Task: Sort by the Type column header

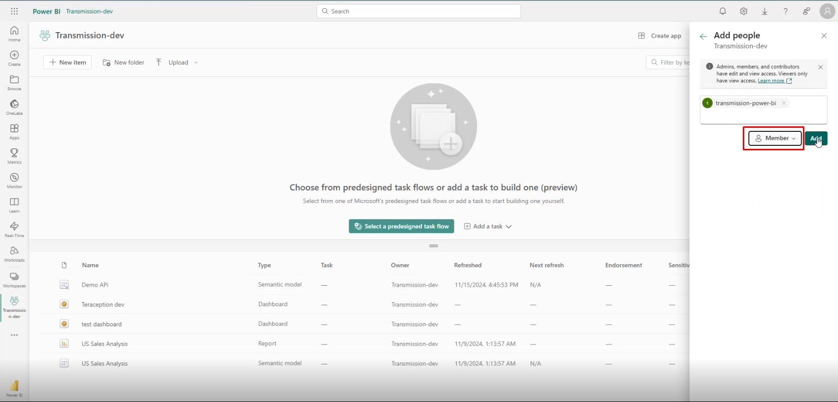Action: click(264, 265)
